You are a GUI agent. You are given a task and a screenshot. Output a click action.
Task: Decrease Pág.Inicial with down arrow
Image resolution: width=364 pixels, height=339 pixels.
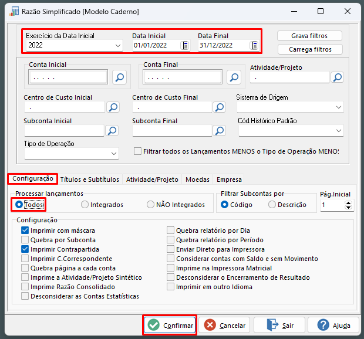pos(348,208)
